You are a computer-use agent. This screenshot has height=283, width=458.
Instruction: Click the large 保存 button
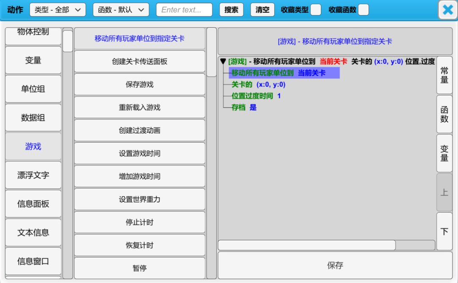pos(335,266)
